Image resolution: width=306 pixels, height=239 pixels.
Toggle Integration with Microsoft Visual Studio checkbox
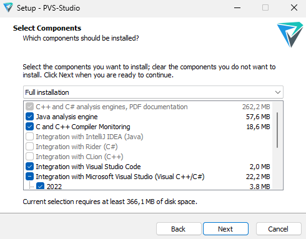tap(29, 177)
